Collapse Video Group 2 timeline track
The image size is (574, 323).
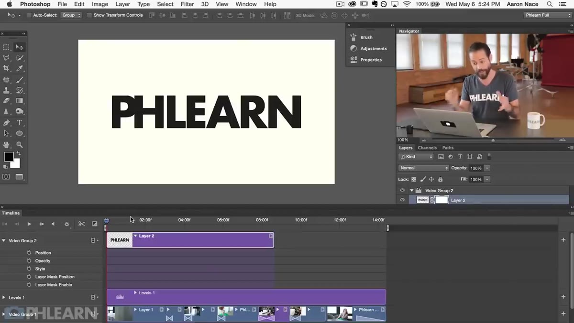4,241
